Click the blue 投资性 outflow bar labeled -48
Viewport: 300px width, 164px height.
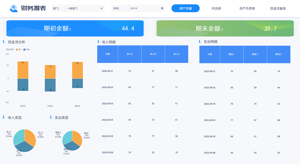(23, 85)
